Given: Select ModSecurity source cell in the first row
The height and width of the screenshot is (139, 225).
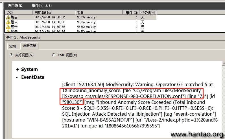Looking at the screenshot, I should (86, 17).
